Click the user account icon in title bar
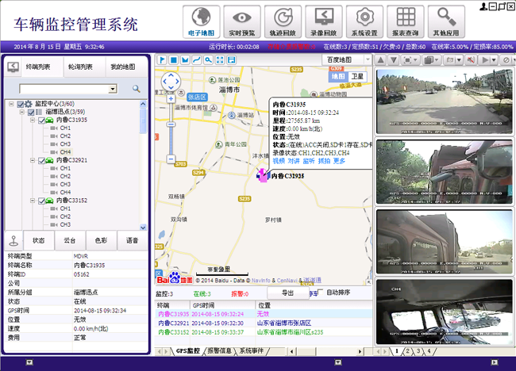Image resolution: width=516 pixels, height=371 pixels. (483, 6)
